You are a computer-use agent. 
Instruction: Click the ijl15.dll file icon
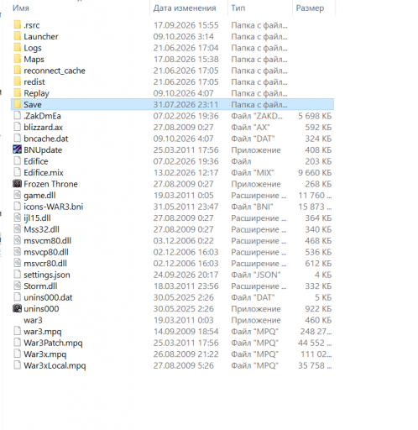(18, 218)
